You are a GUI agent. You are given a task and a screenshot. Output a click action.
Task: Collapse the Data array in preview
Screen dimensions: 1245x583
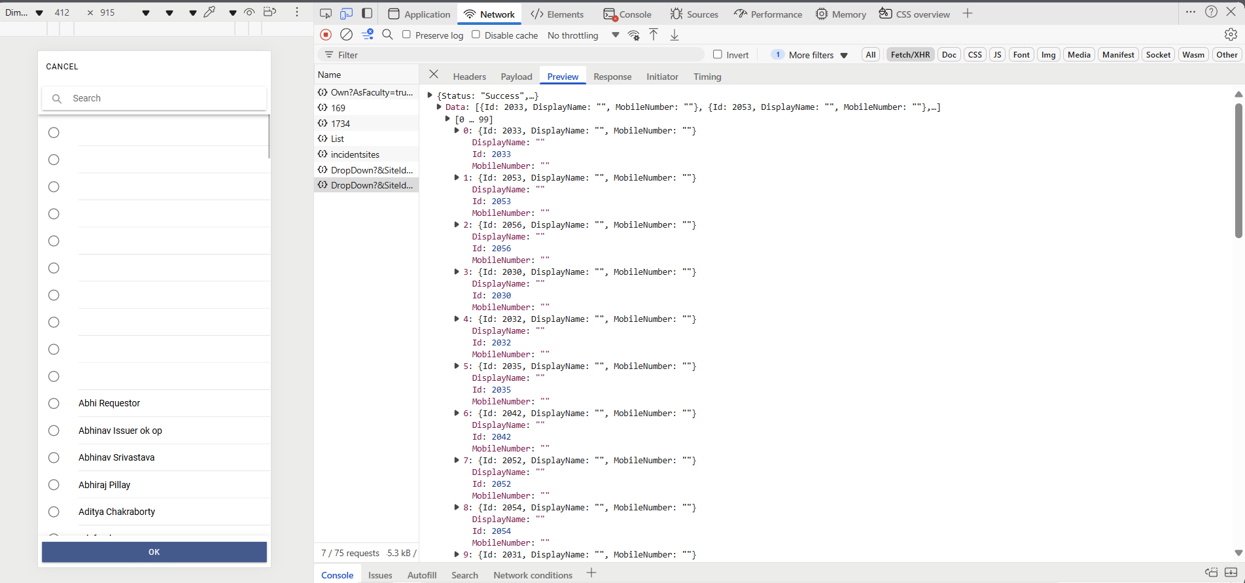[439, 107]
